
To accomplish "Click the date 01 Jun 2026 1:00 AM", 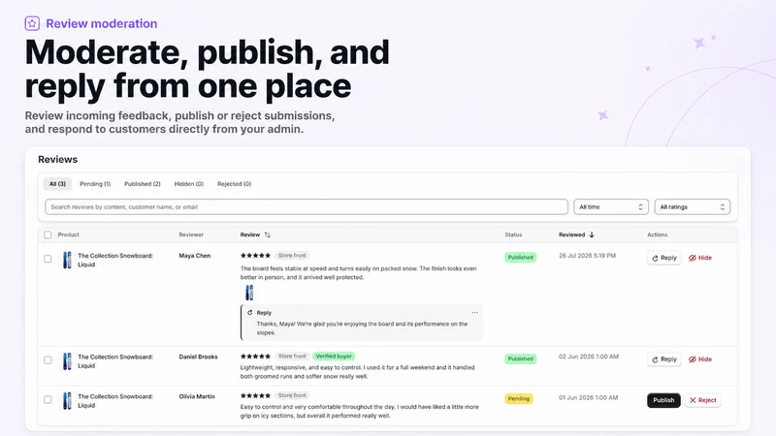I will [589, 397].
